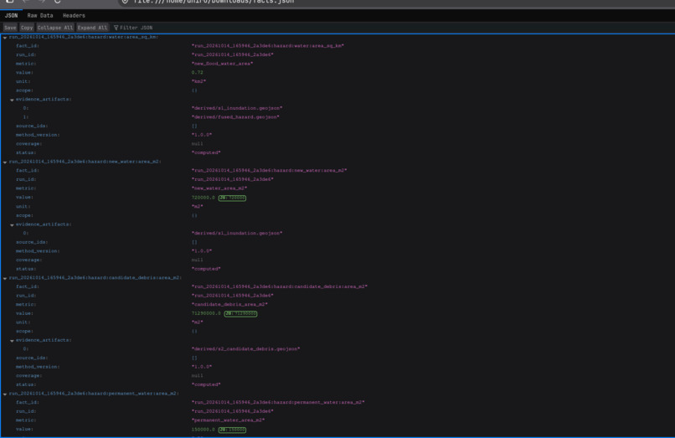Select the source_ids key in the candidate_debris block
675x438 pixels.
[x=32, y=358]
